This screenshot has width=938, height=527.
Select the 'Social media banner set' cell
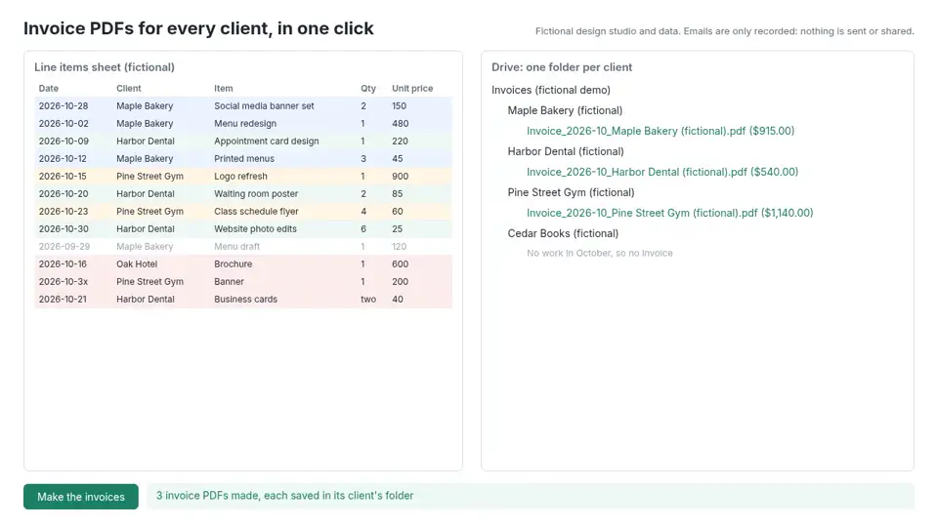coord(264,105)
